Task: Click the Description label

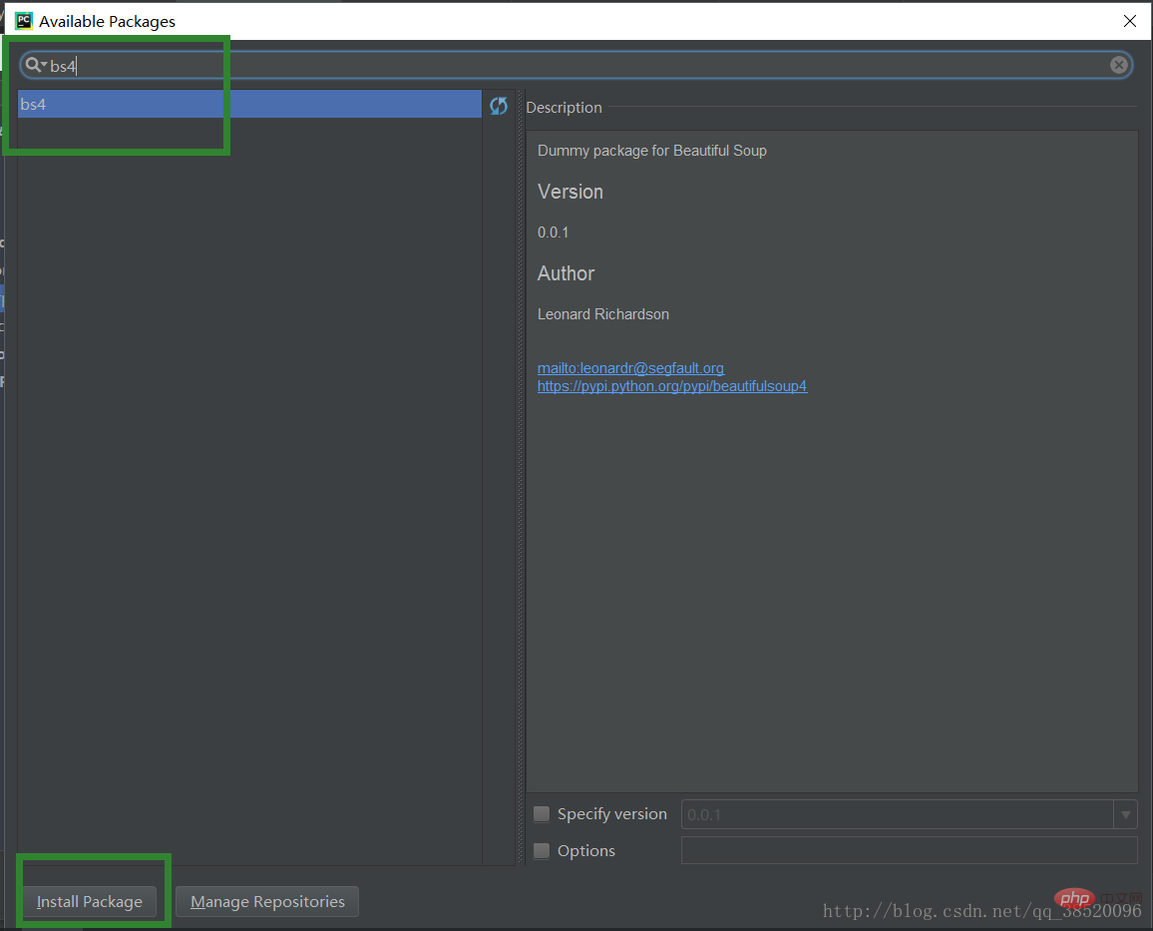Action: tap(564, 108)
